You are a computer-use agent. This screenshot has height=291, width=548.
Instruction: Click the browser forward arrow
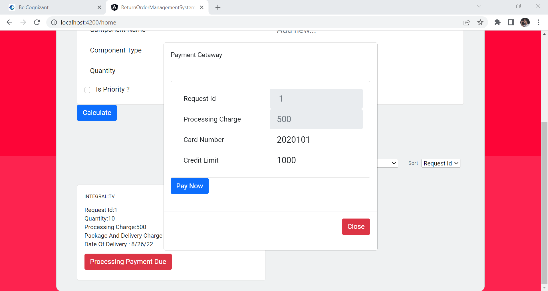coord(23,22)
